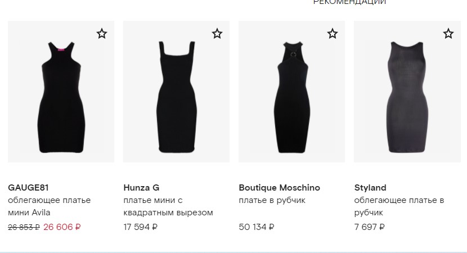The width and height of the screenshot is (467, 253).
Task: Open the Boutique Moschino brand name
Action: pyautogui.click(x=280, y=188)
